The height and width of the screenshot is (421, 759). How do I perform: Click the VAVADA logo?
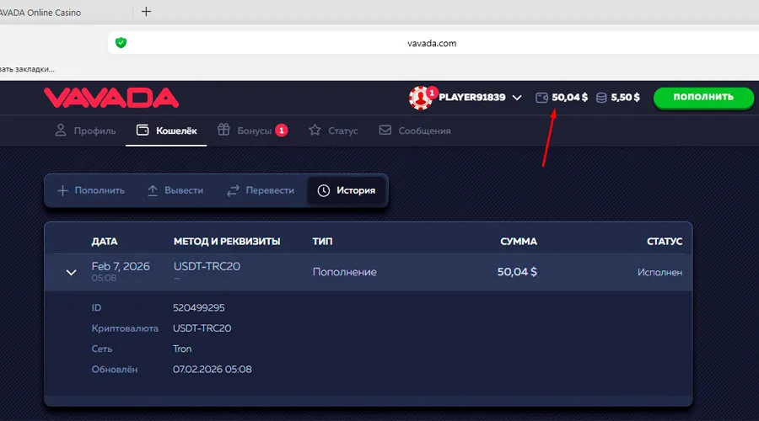pyautogui.click(x=111, y=98)
